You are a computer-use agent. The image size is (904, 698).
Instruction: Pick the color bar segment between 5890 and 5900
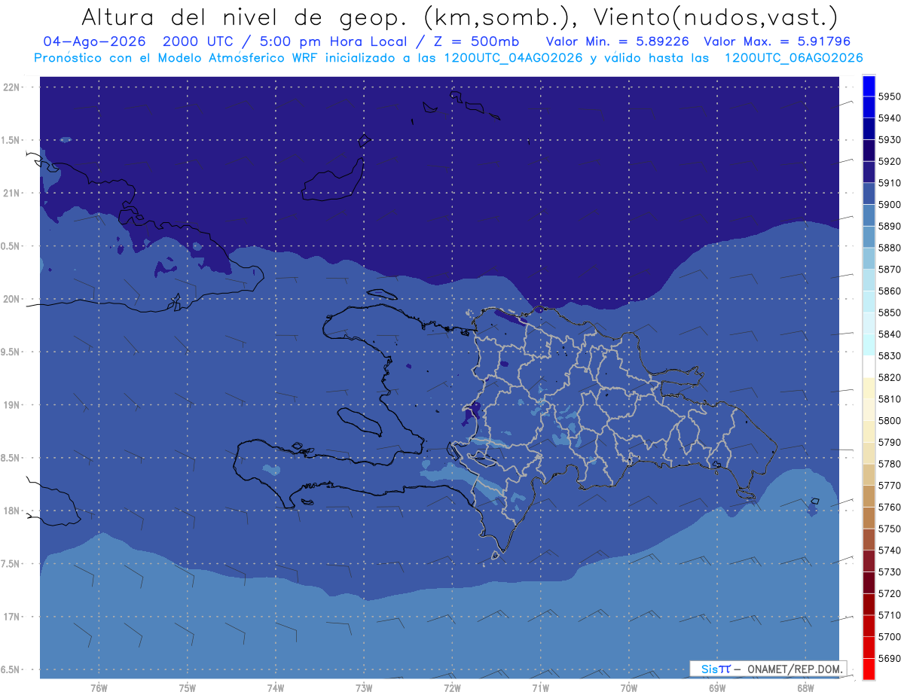pyautogui.click(x=869, y=215)
